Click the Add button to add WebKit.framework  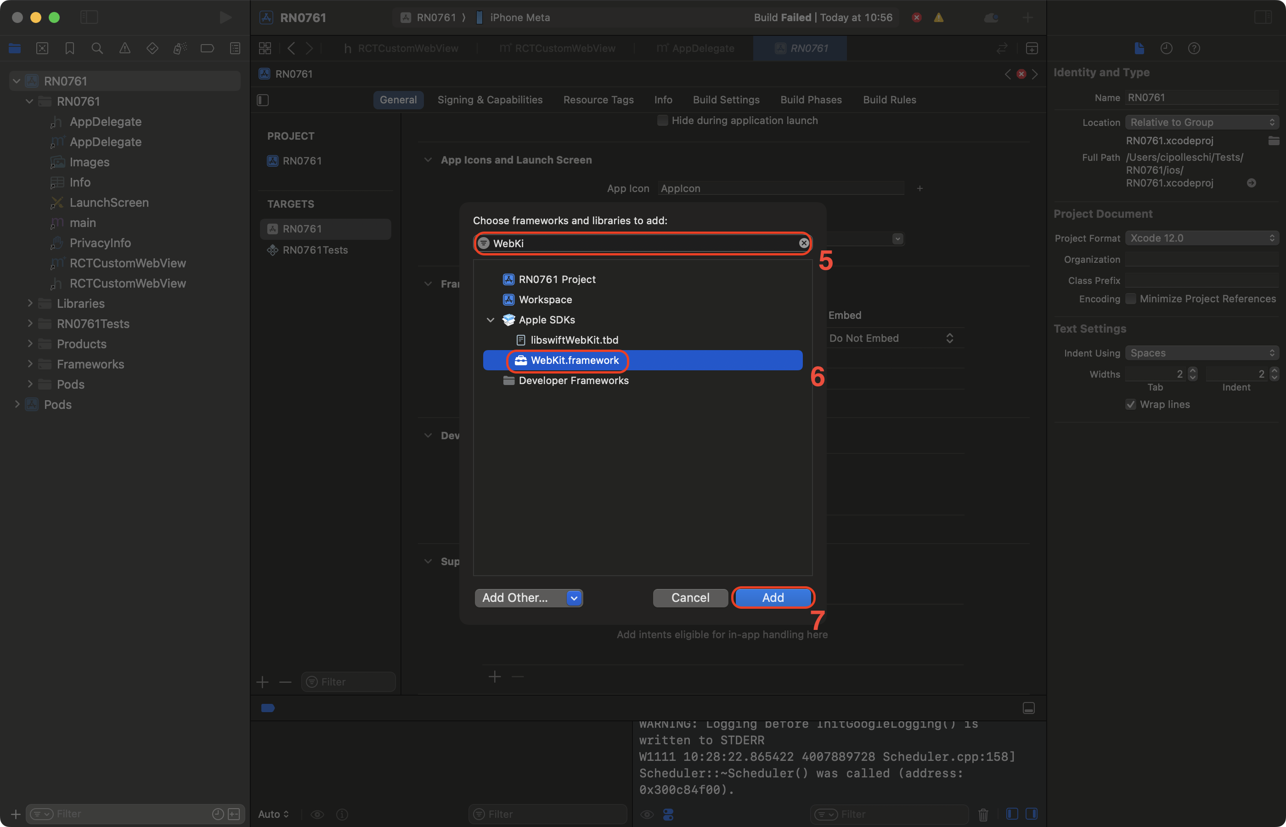(x=773, y=597)
